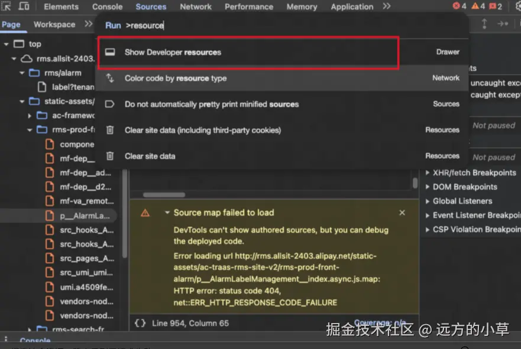Screen dimensions: 521x349
Task: Switch to the Network tab
Action: pos(195,6)
